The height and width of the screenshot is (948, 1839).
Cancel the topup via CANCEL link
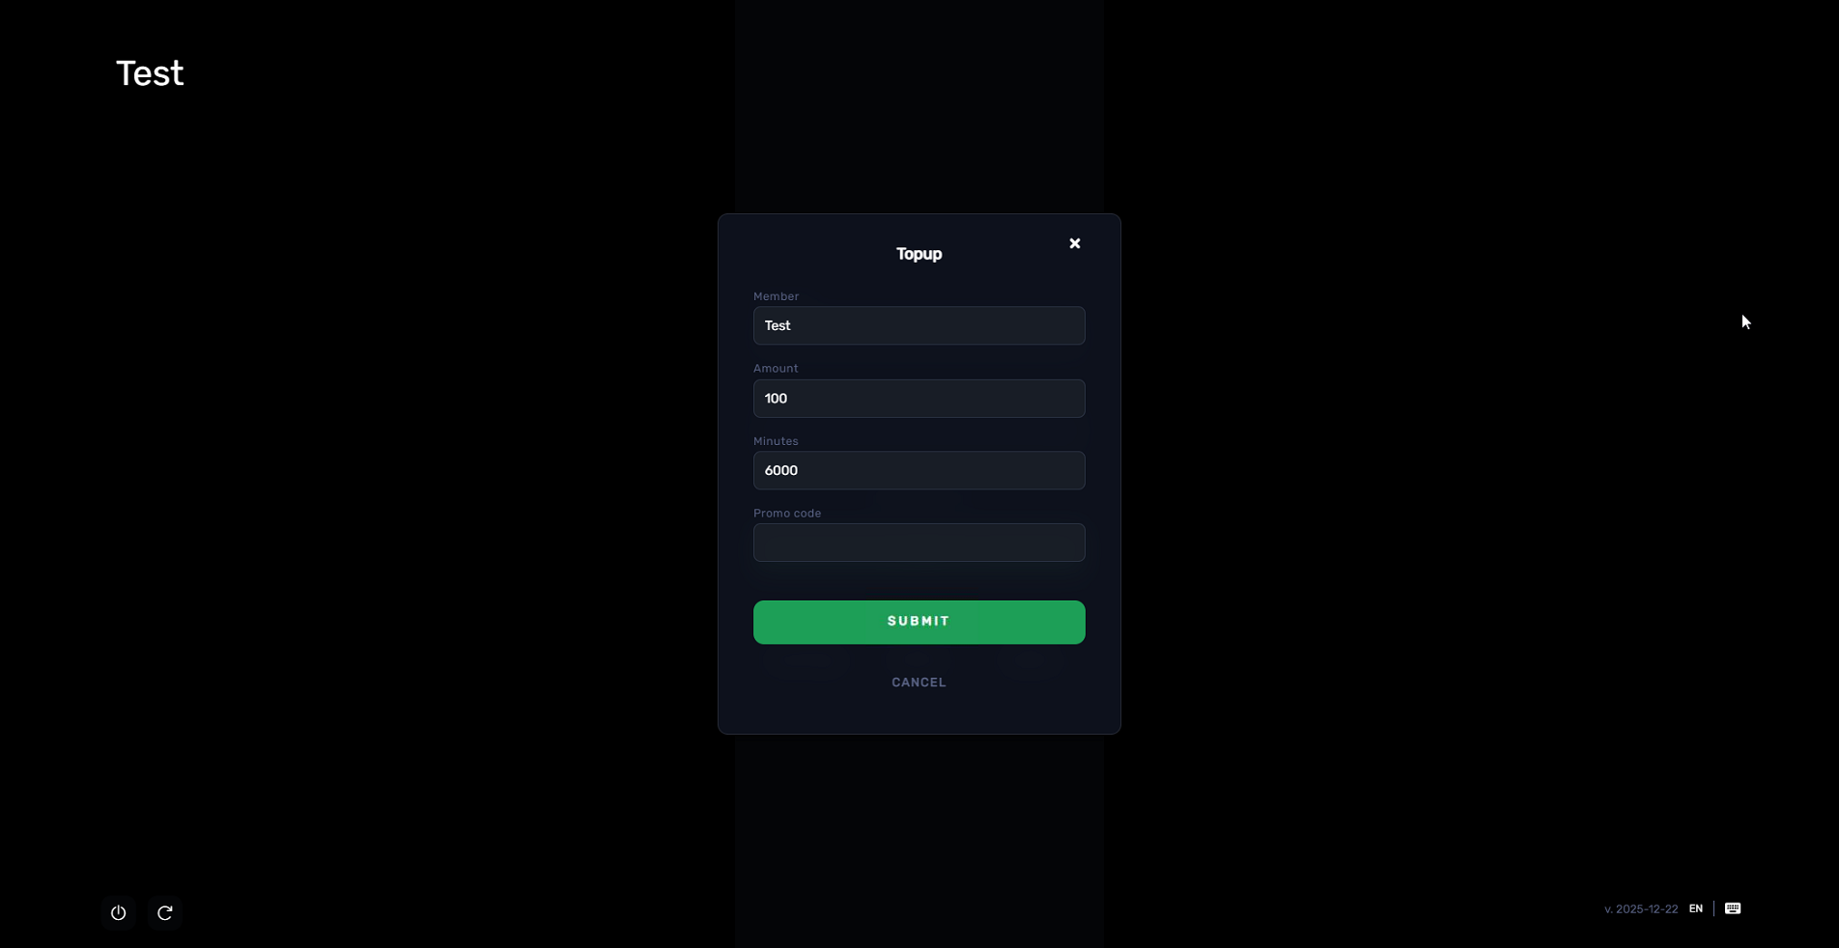coord(919,683)
